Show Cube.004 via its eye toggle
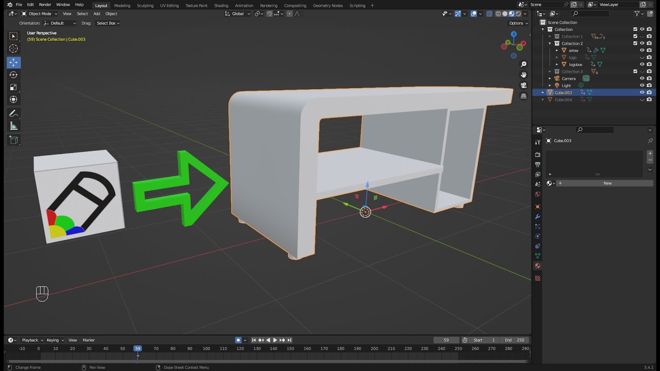Screen dimensions: 660x371 (x=642, y=99)
